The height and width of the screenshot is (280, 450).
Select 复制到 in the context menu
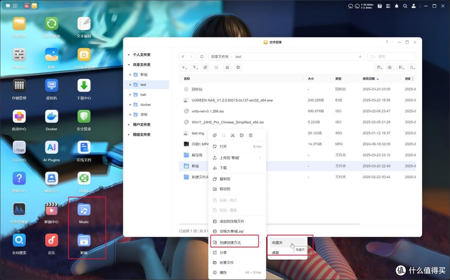237,179
